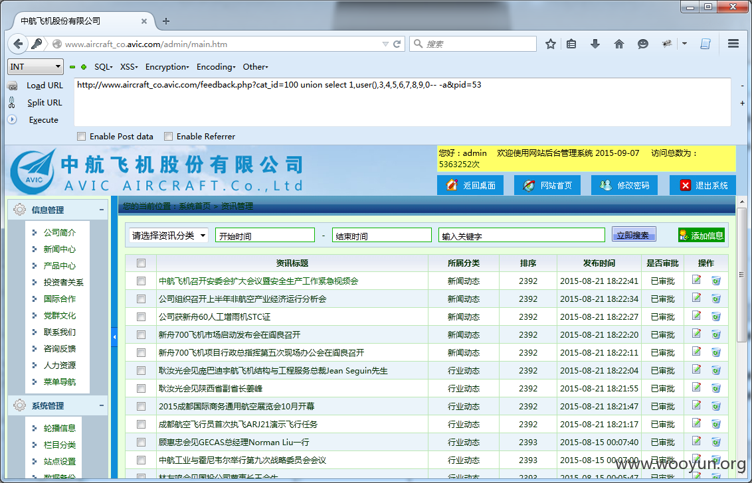Image resolution: width=752 pixels, height=483 pixels.
Task: Click the HackBar green minus icon
Action: point(72,67)
